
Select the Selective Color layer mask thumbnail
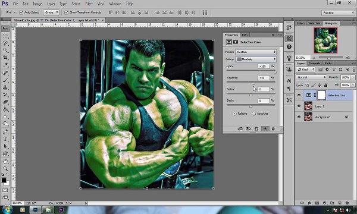[x=321, y=95]
